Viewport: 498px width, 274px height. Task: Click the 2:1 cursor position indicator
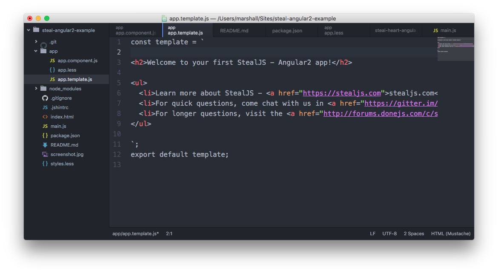(x=169, y=234)
